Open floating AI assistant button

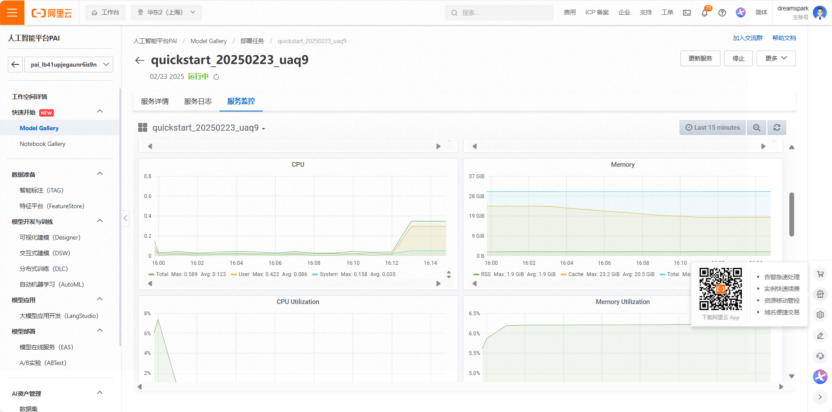[x=820, y=376]
